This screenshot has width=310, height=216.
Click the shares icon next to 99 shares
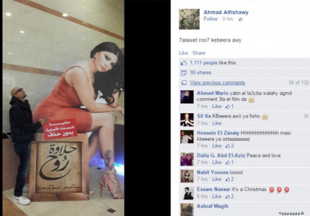click(x=183, y=73)
